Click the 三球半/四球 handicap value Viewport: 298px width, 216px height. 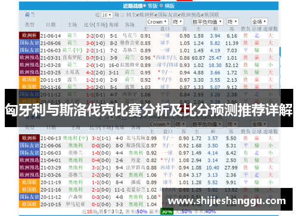(165, 65)
